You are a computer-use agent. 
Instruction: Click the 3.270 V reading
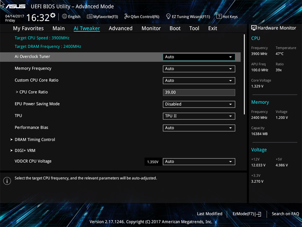pyautogui.click(x=257, y=182)
